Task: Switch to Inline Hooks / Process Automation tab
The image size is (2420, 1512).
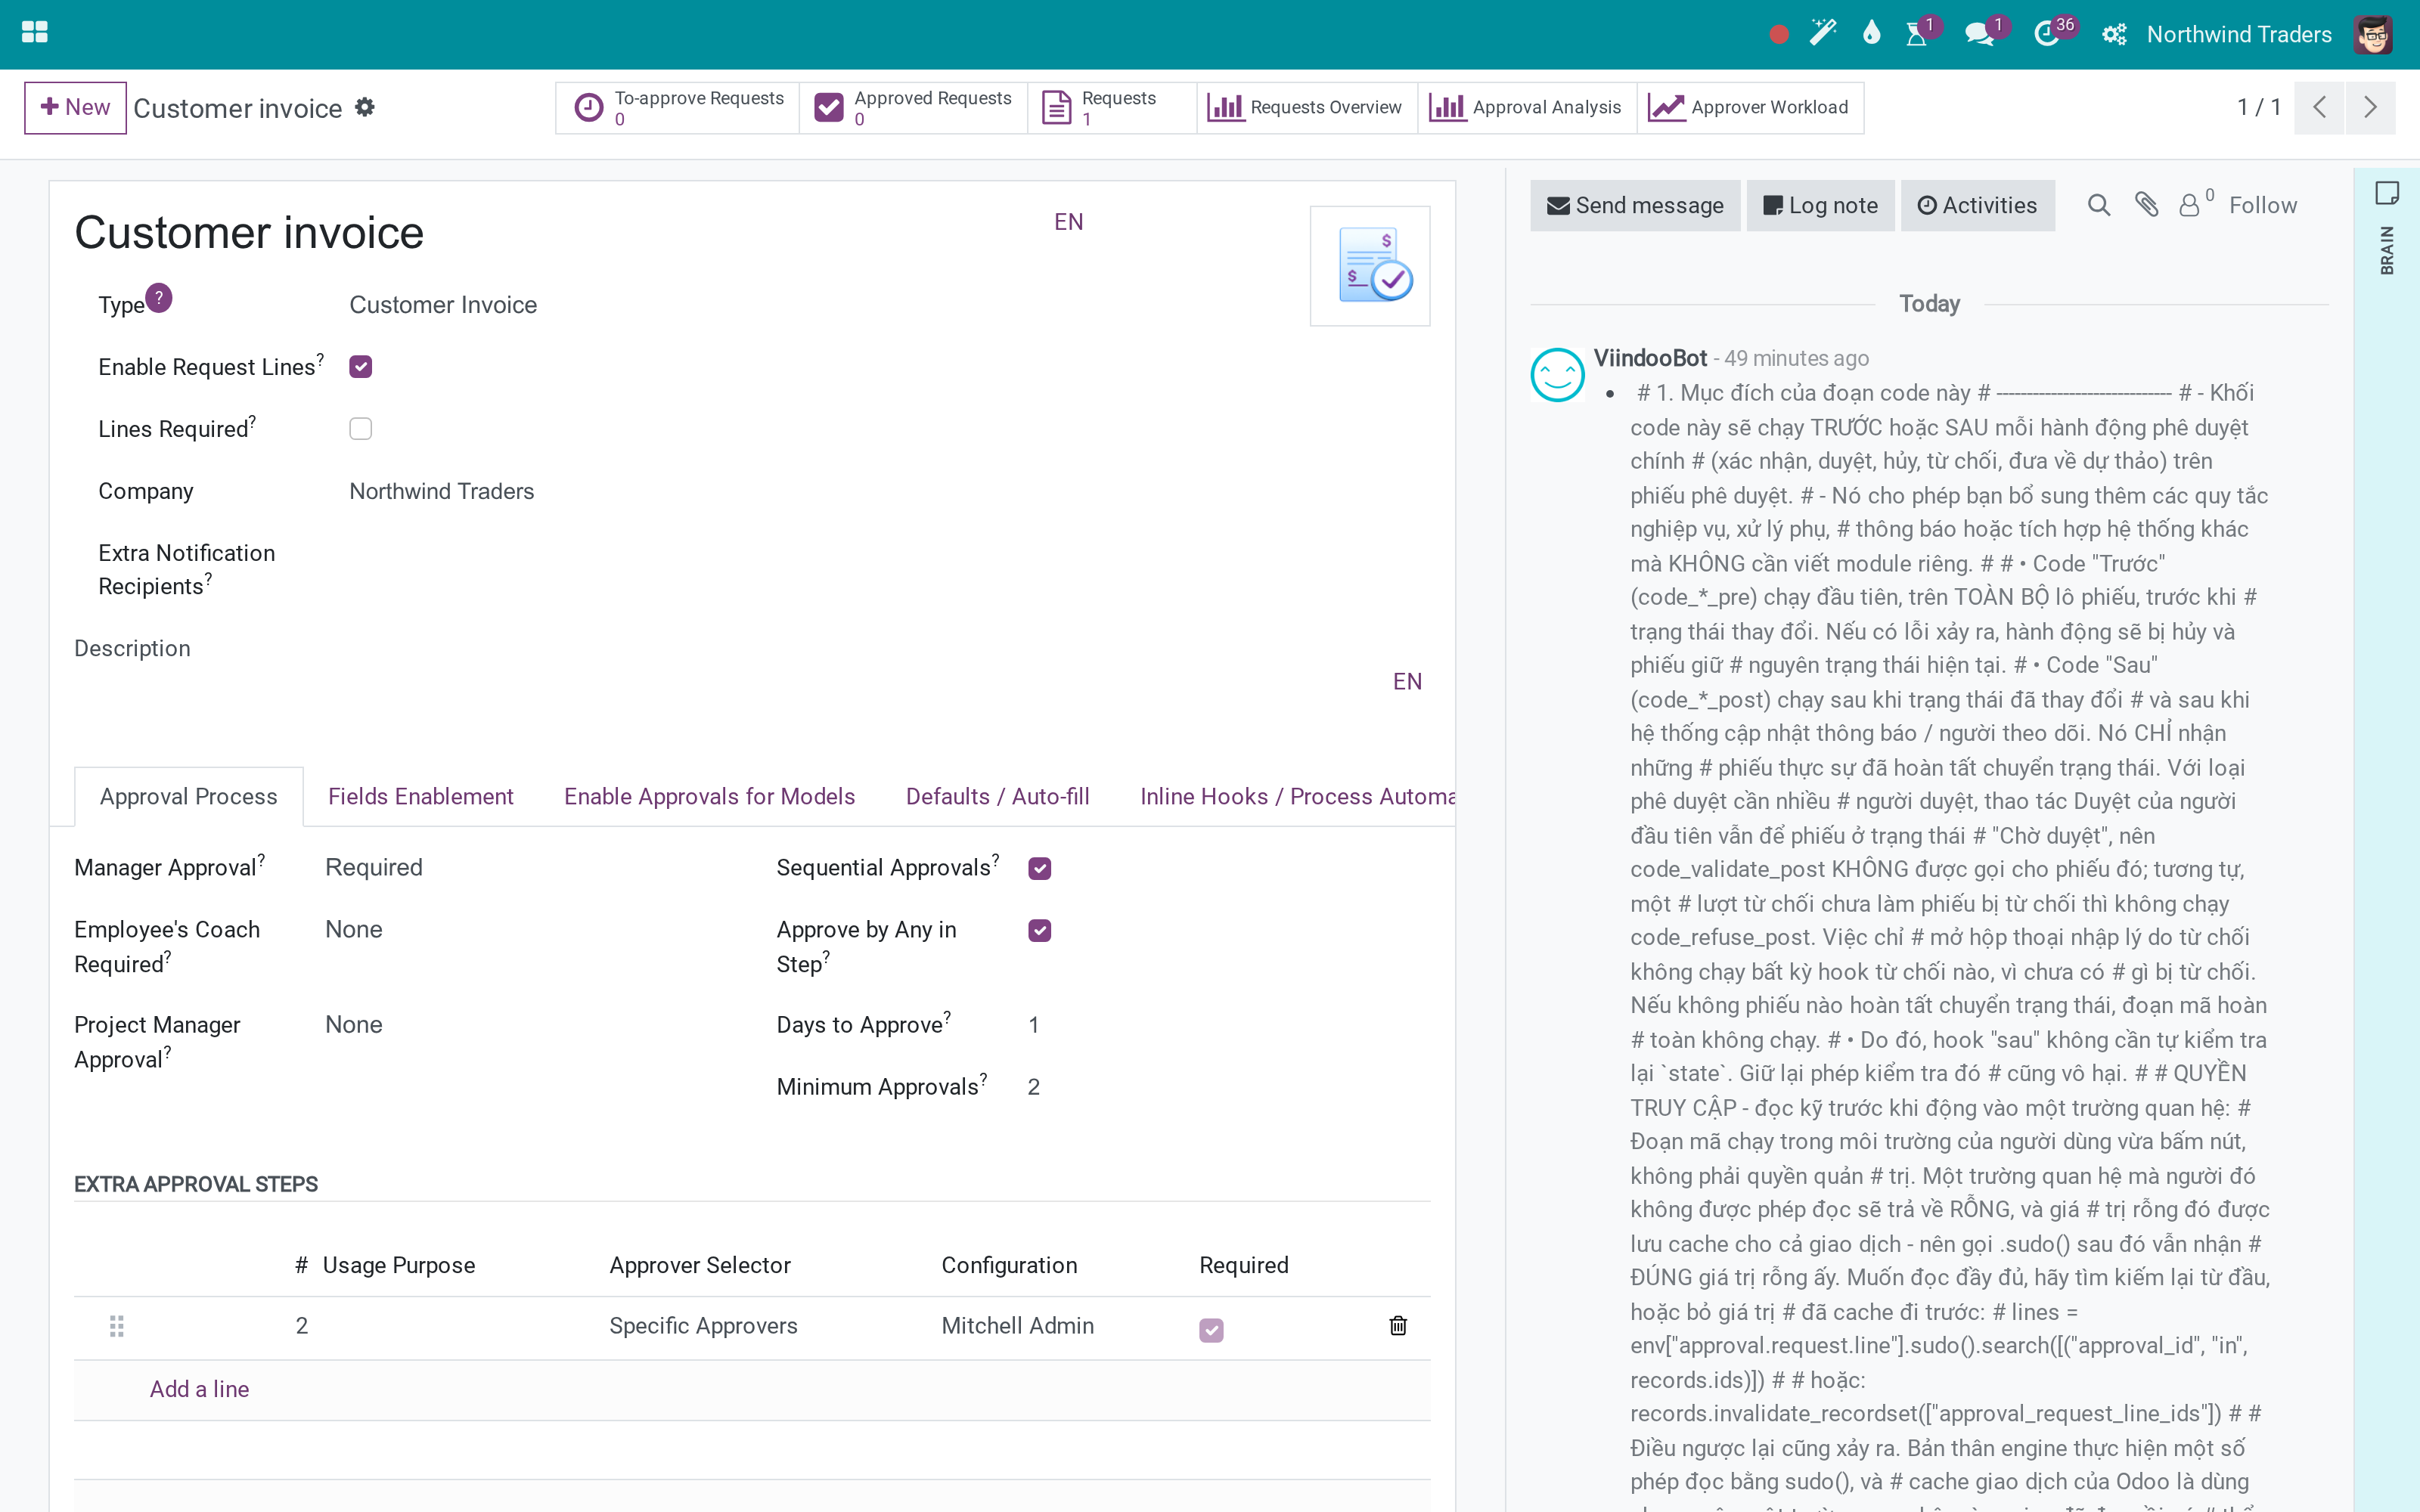Action: point(1297,796)
